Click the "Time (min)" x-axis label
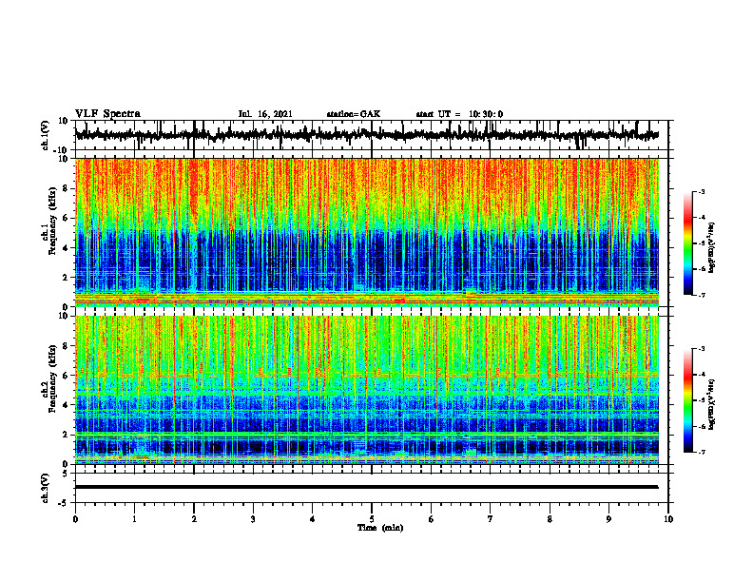 pos(380,528)
